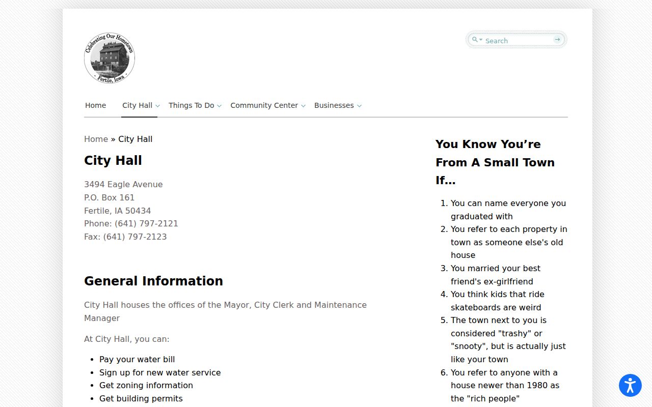Expand the Things To Do dropdown chevron
The image size is (652, 407).
(219, 106)
